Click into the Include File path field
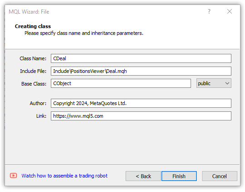 pos(141,71)
